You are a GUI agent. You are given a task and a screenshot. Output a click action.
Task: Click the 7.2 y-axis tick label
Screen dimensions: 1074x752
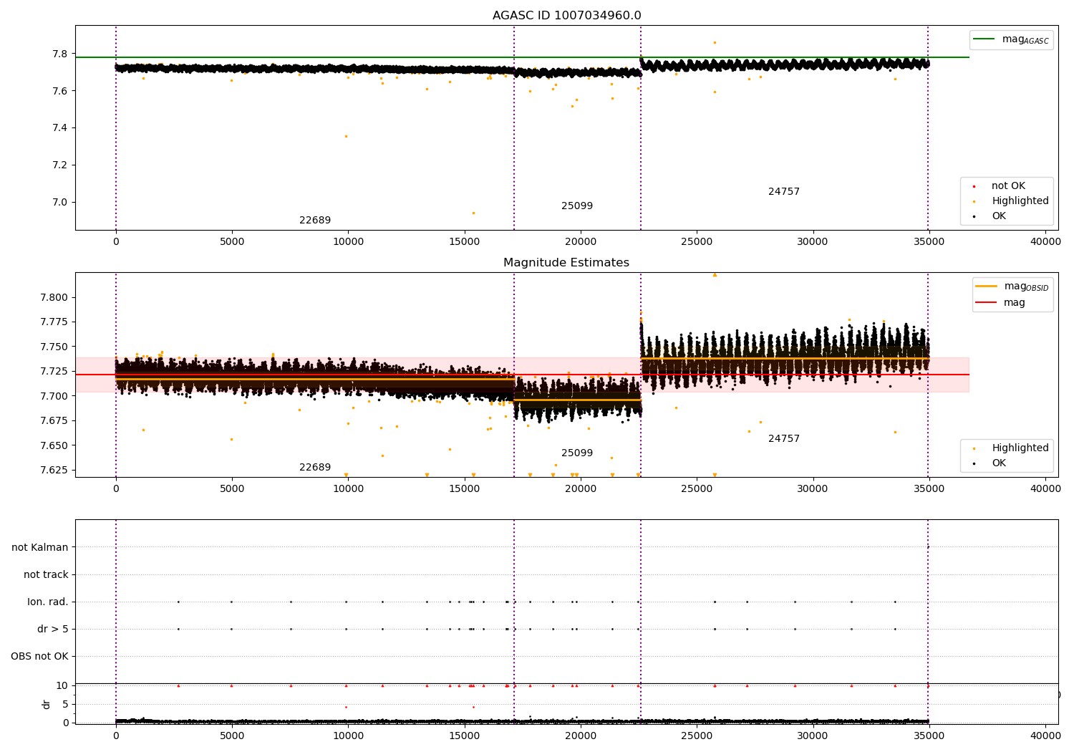(x=59, y=165)
